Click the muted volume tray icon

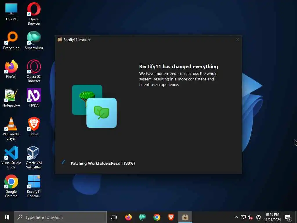250,217
